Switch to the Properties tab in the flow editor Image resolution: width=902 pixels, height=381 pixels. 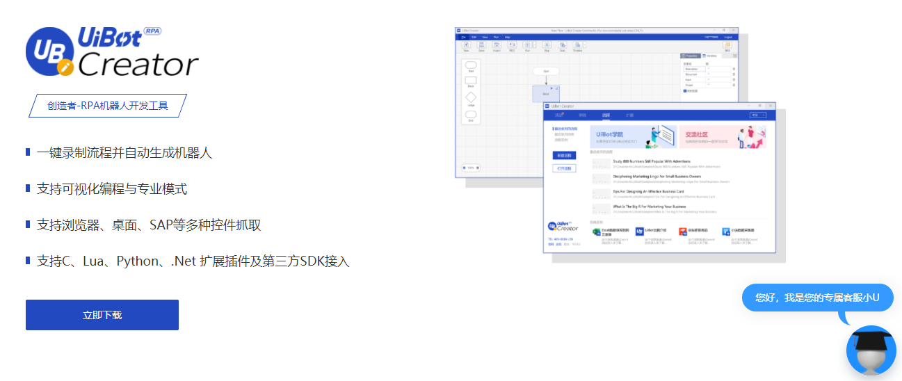click(692, 56)
